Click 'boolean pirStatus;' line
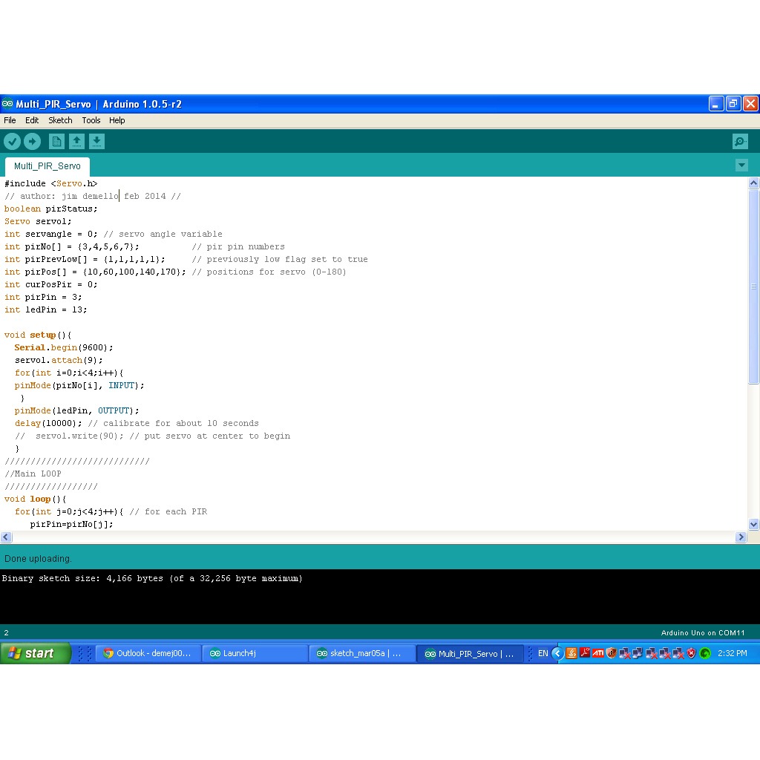Screen dimensions: 760x760 [51, 209]
